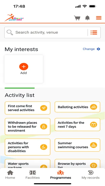Tap the wheelchair disabilities icon
Viewport: 105px width, 186px height.
(44, 147)
